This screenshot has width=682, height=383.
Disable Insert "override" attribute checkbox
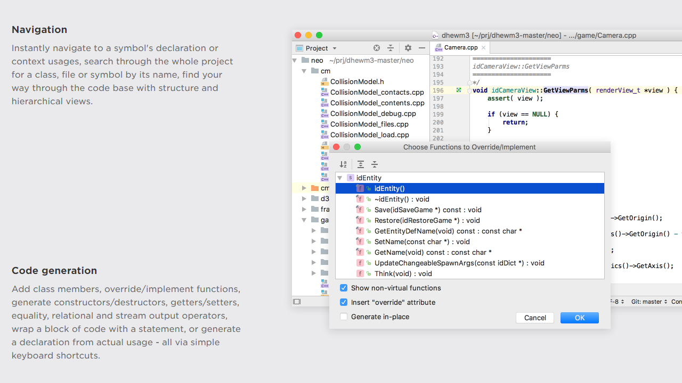tap(344, 302)
